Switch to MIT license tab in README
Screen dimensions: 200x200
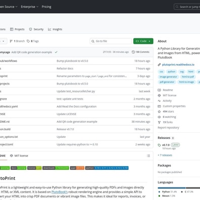coord(19,156)
